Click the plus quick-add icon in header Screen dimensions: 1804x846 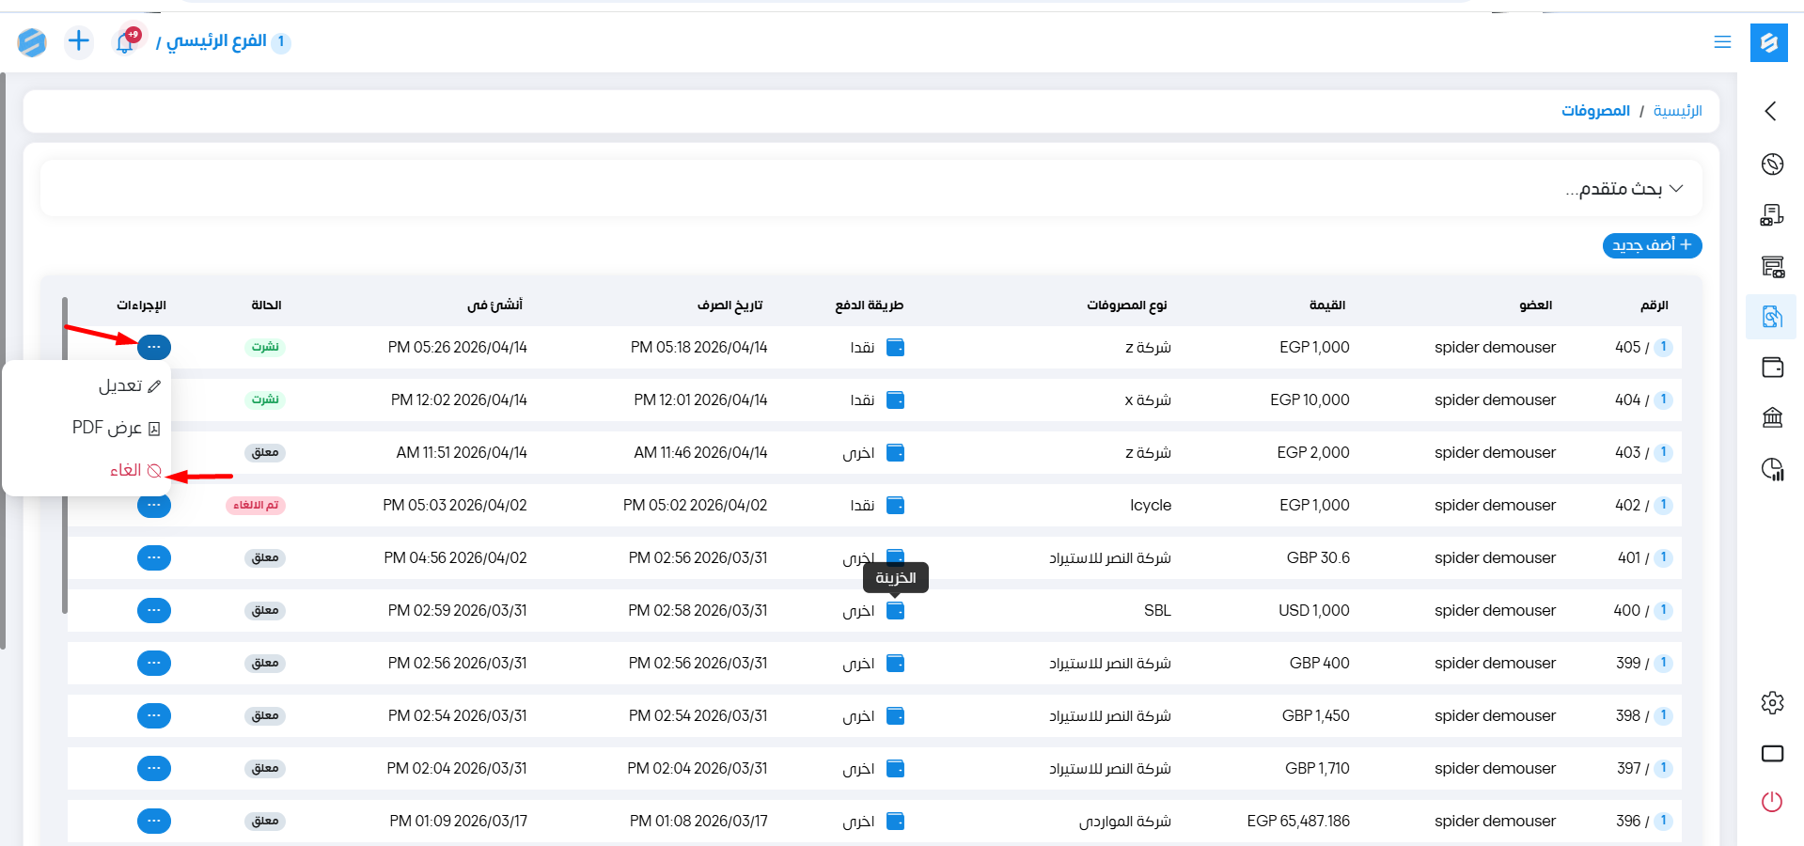click(x=79, y=41)
